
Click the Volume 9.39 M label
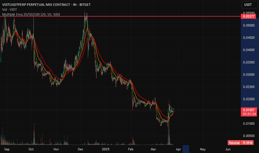[240, 143]
